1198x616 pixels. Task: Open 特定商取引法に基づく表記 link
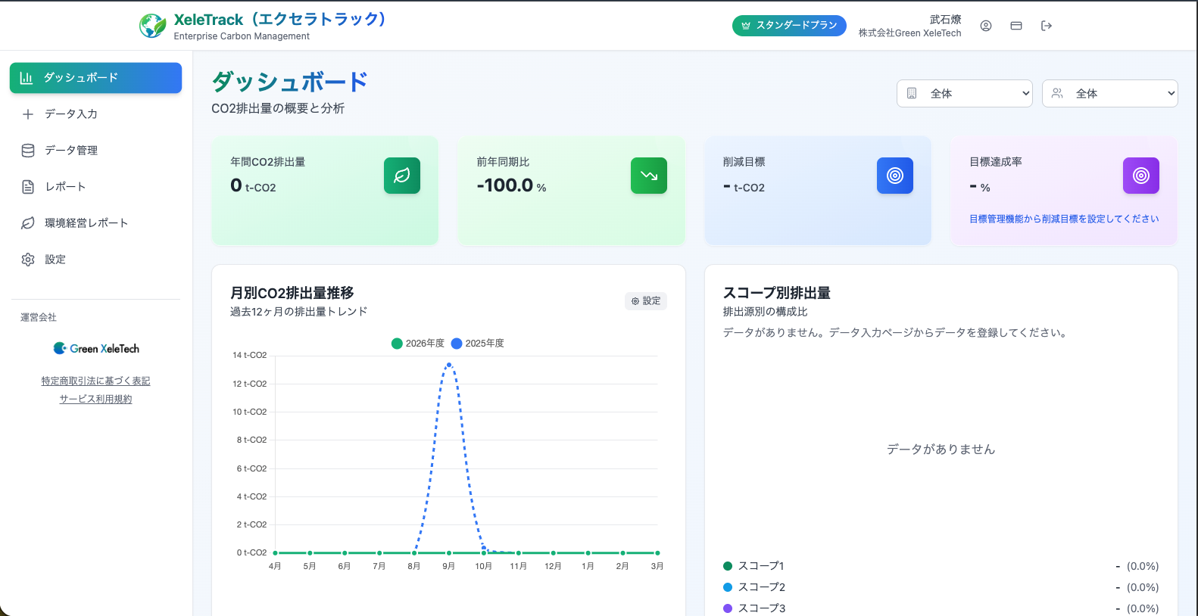pos(95,381)
